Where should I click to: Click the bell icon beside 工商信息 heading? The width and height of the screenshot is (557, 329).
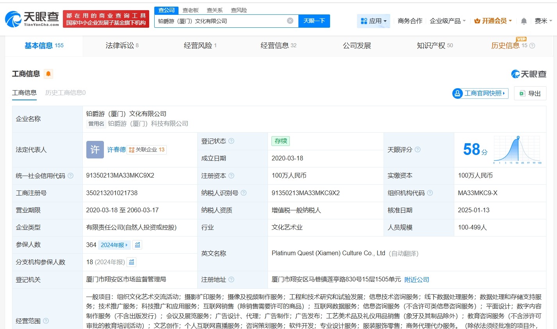(x=49, y=73)
